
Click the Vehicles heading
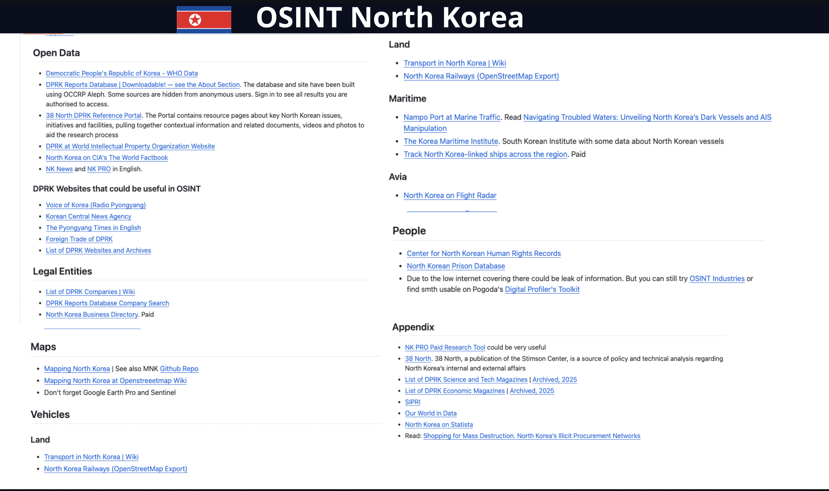pos(50,414)
